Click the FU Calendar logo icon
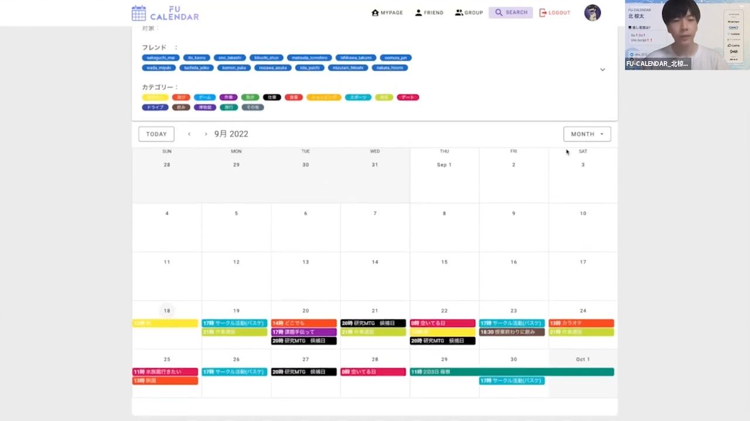The width and height of the screenshot is (750, 421). click(139, 13)
